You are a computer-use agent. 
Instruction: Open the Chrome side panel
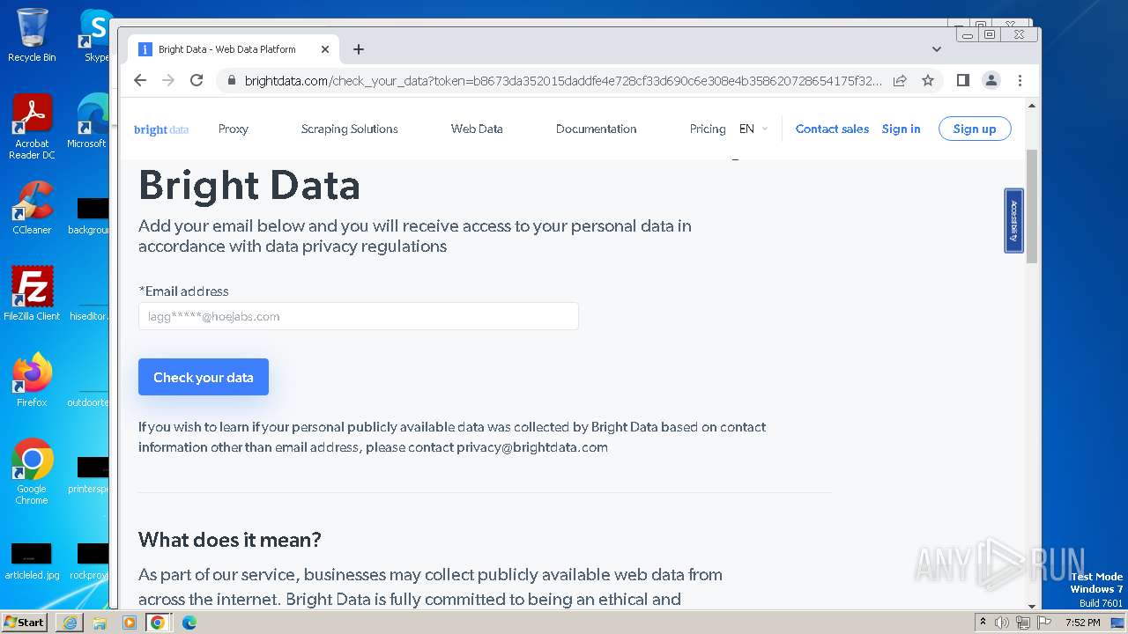(963, 80)
